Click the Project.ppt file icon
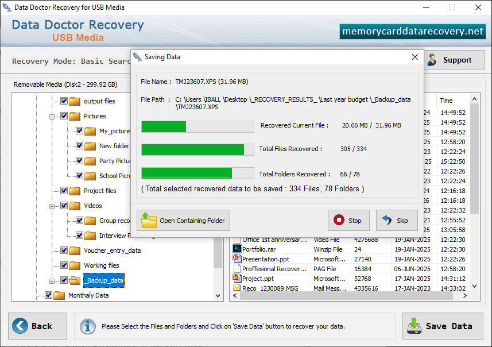Viewport: 492px width, 347px height. point(237,278)
